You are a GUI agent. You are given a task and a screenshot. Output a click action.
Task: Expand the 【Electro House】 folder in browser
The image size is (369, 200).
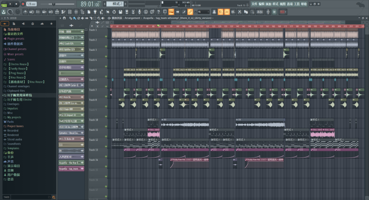[20, 64]
